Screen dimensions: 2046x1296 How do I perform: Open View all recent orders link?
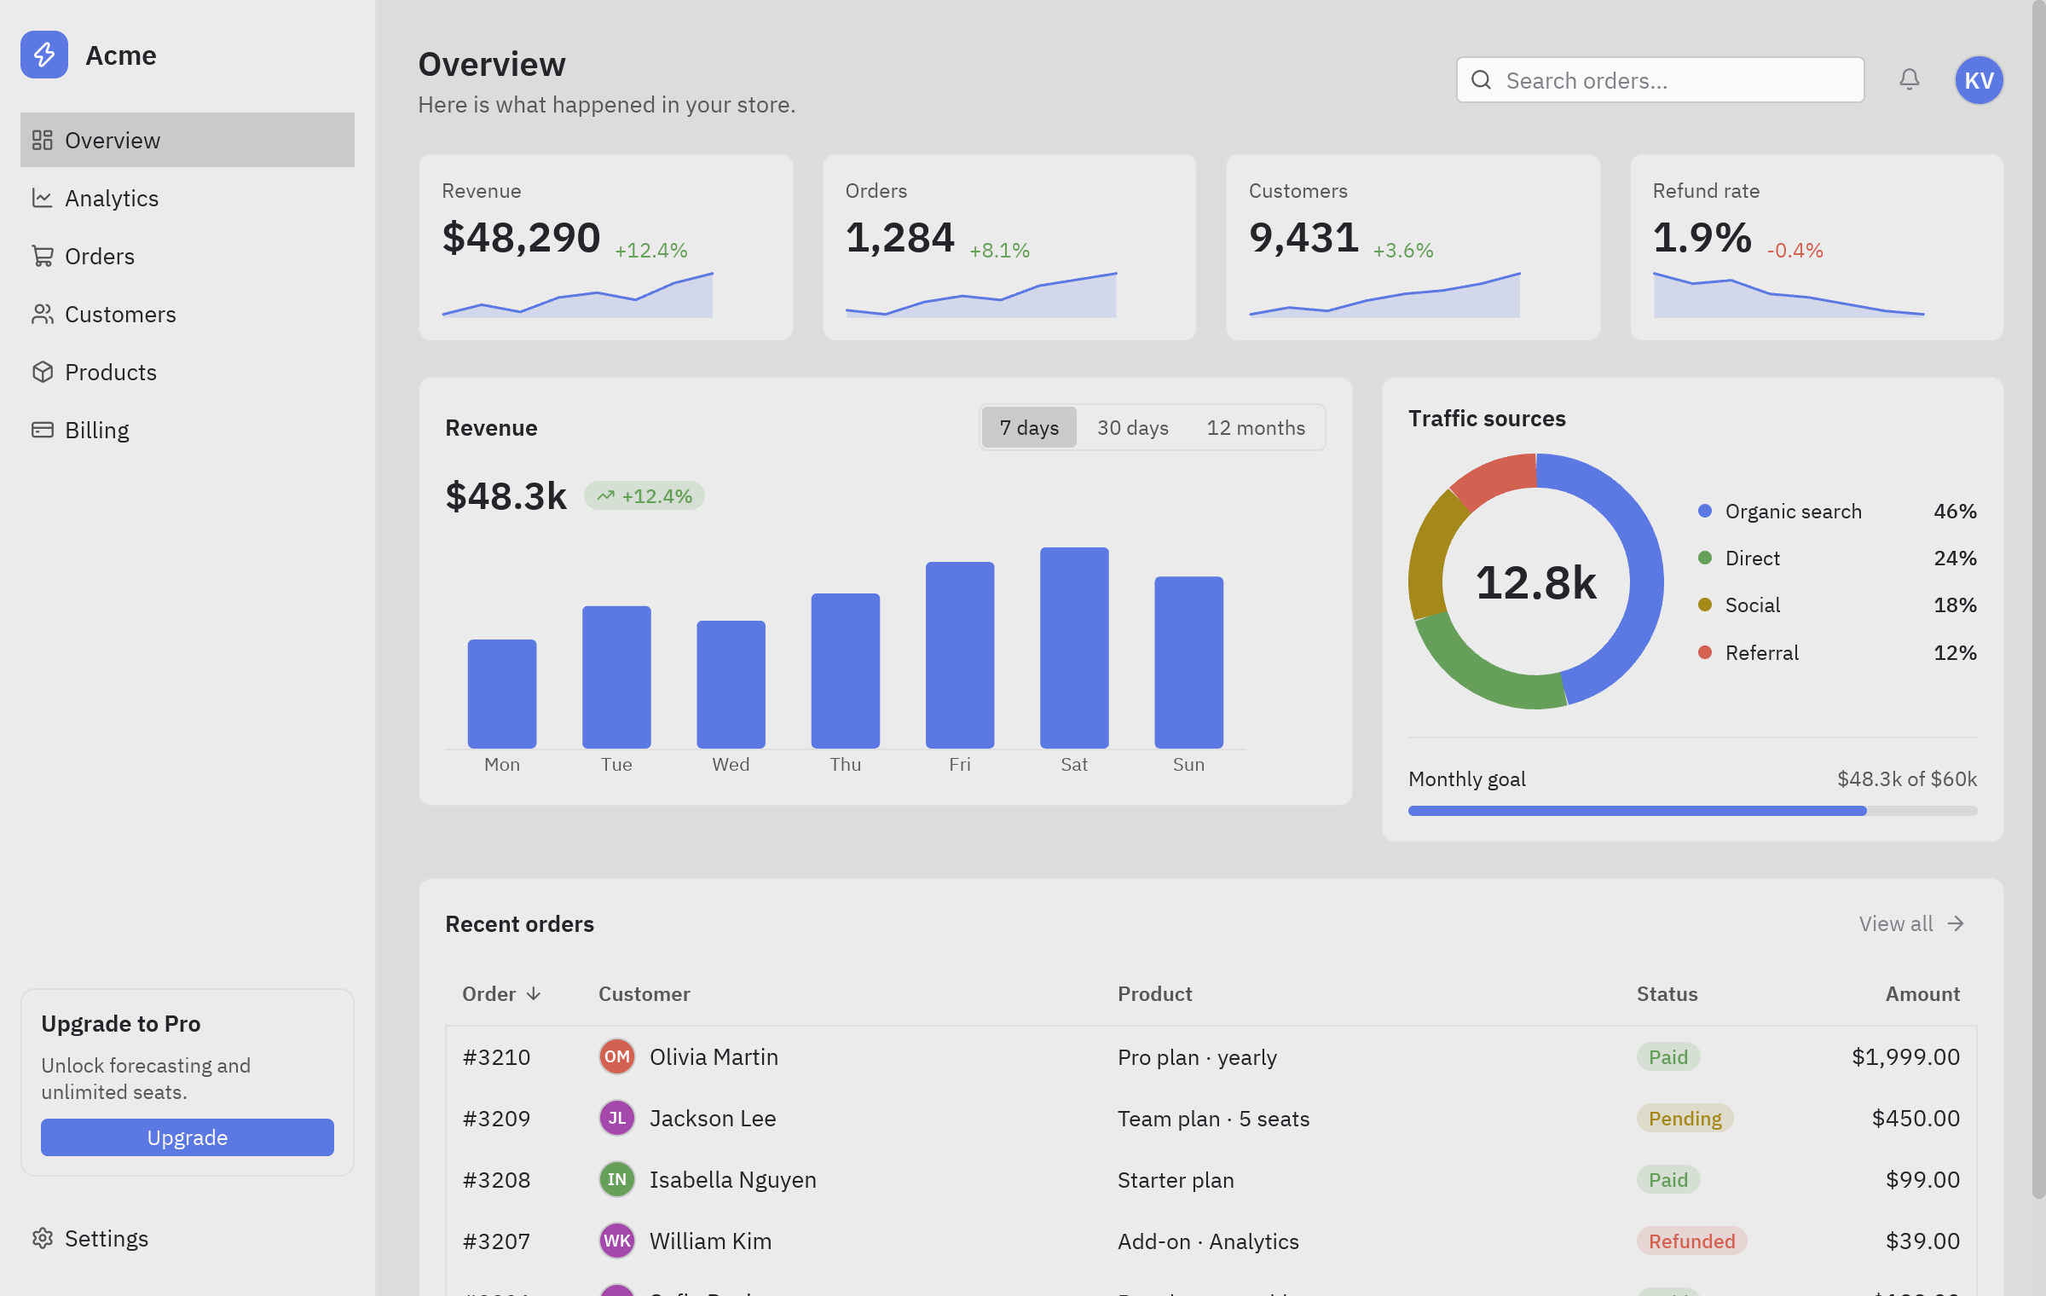point(1911,923)
